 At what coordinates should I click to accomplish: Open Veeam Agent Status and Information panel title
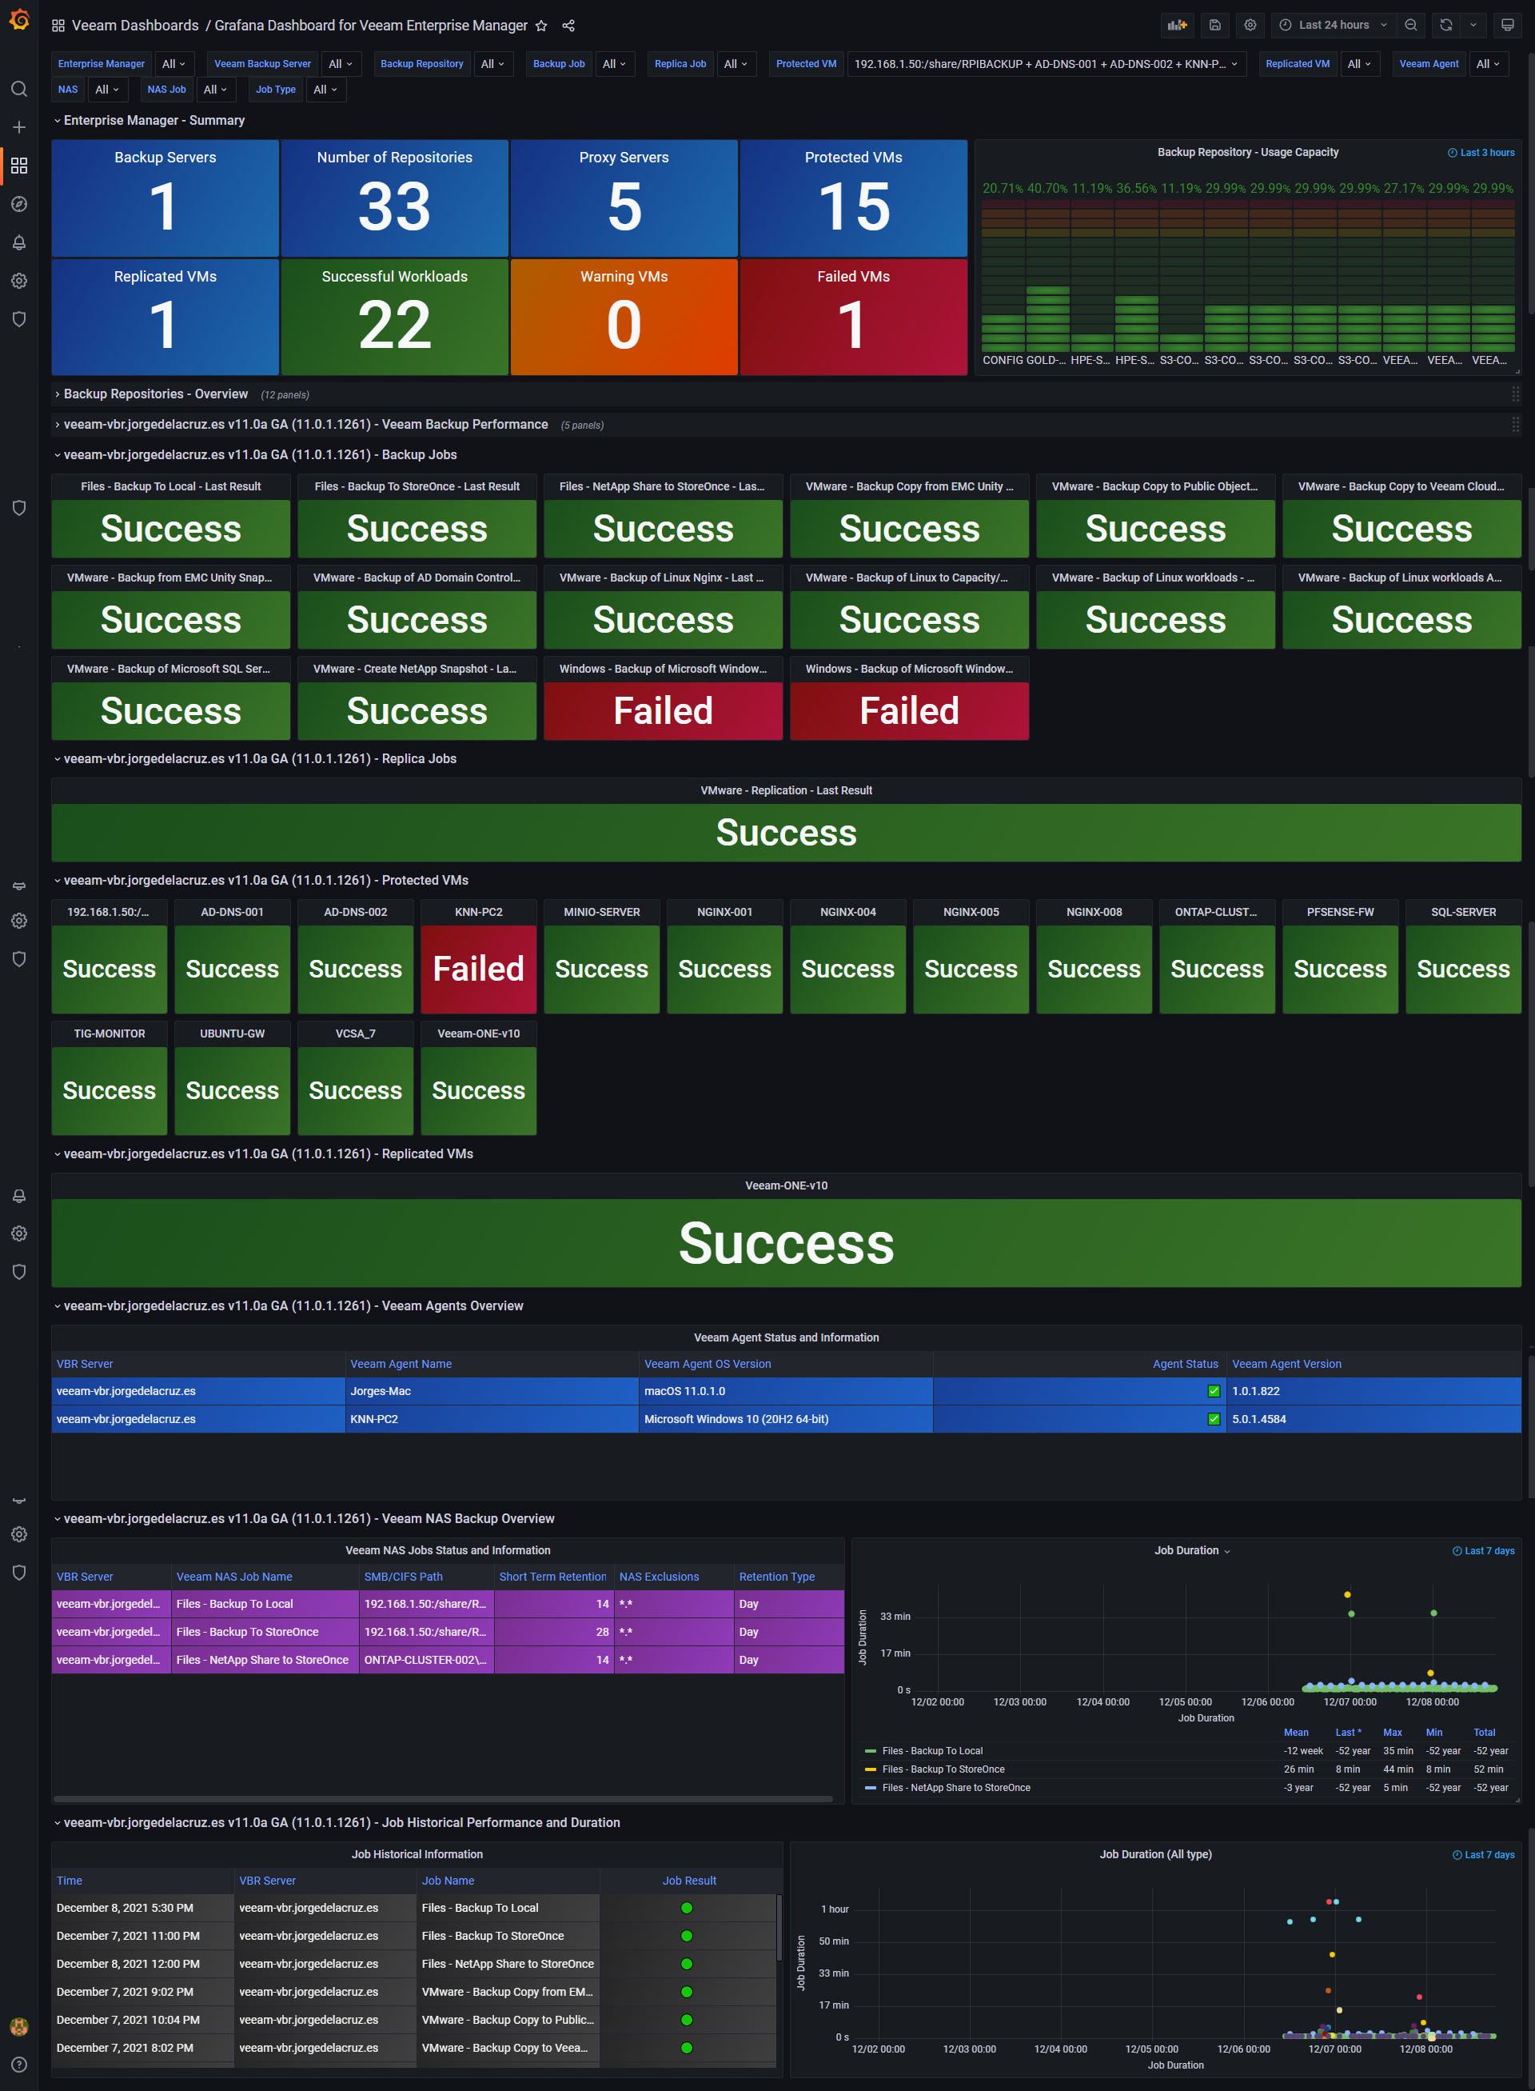point(786,1338)
